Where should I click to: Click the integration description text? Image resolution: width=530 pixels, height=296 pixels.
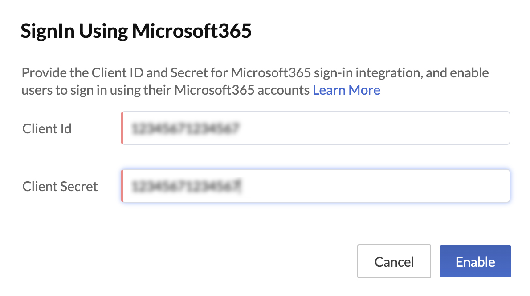pyautogui.click(x=255, y=81)
